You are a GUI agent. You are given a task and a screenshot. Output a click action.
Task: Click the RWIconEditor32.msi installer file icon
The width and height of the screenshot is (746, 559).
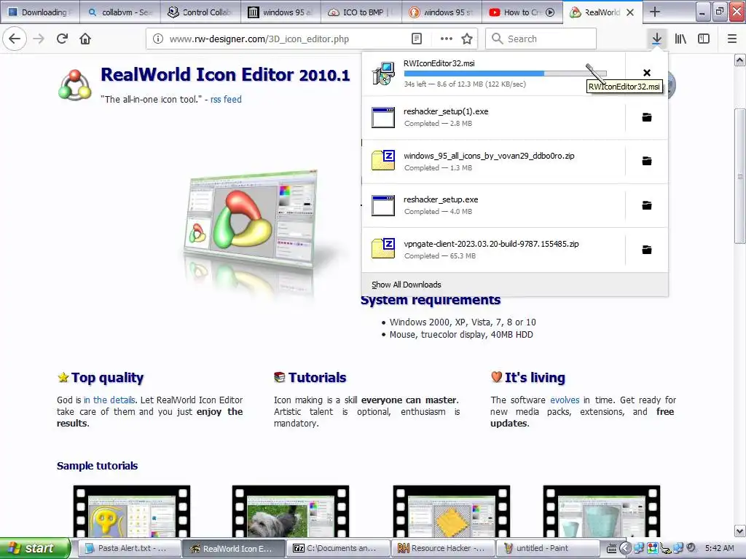(383, 74)
